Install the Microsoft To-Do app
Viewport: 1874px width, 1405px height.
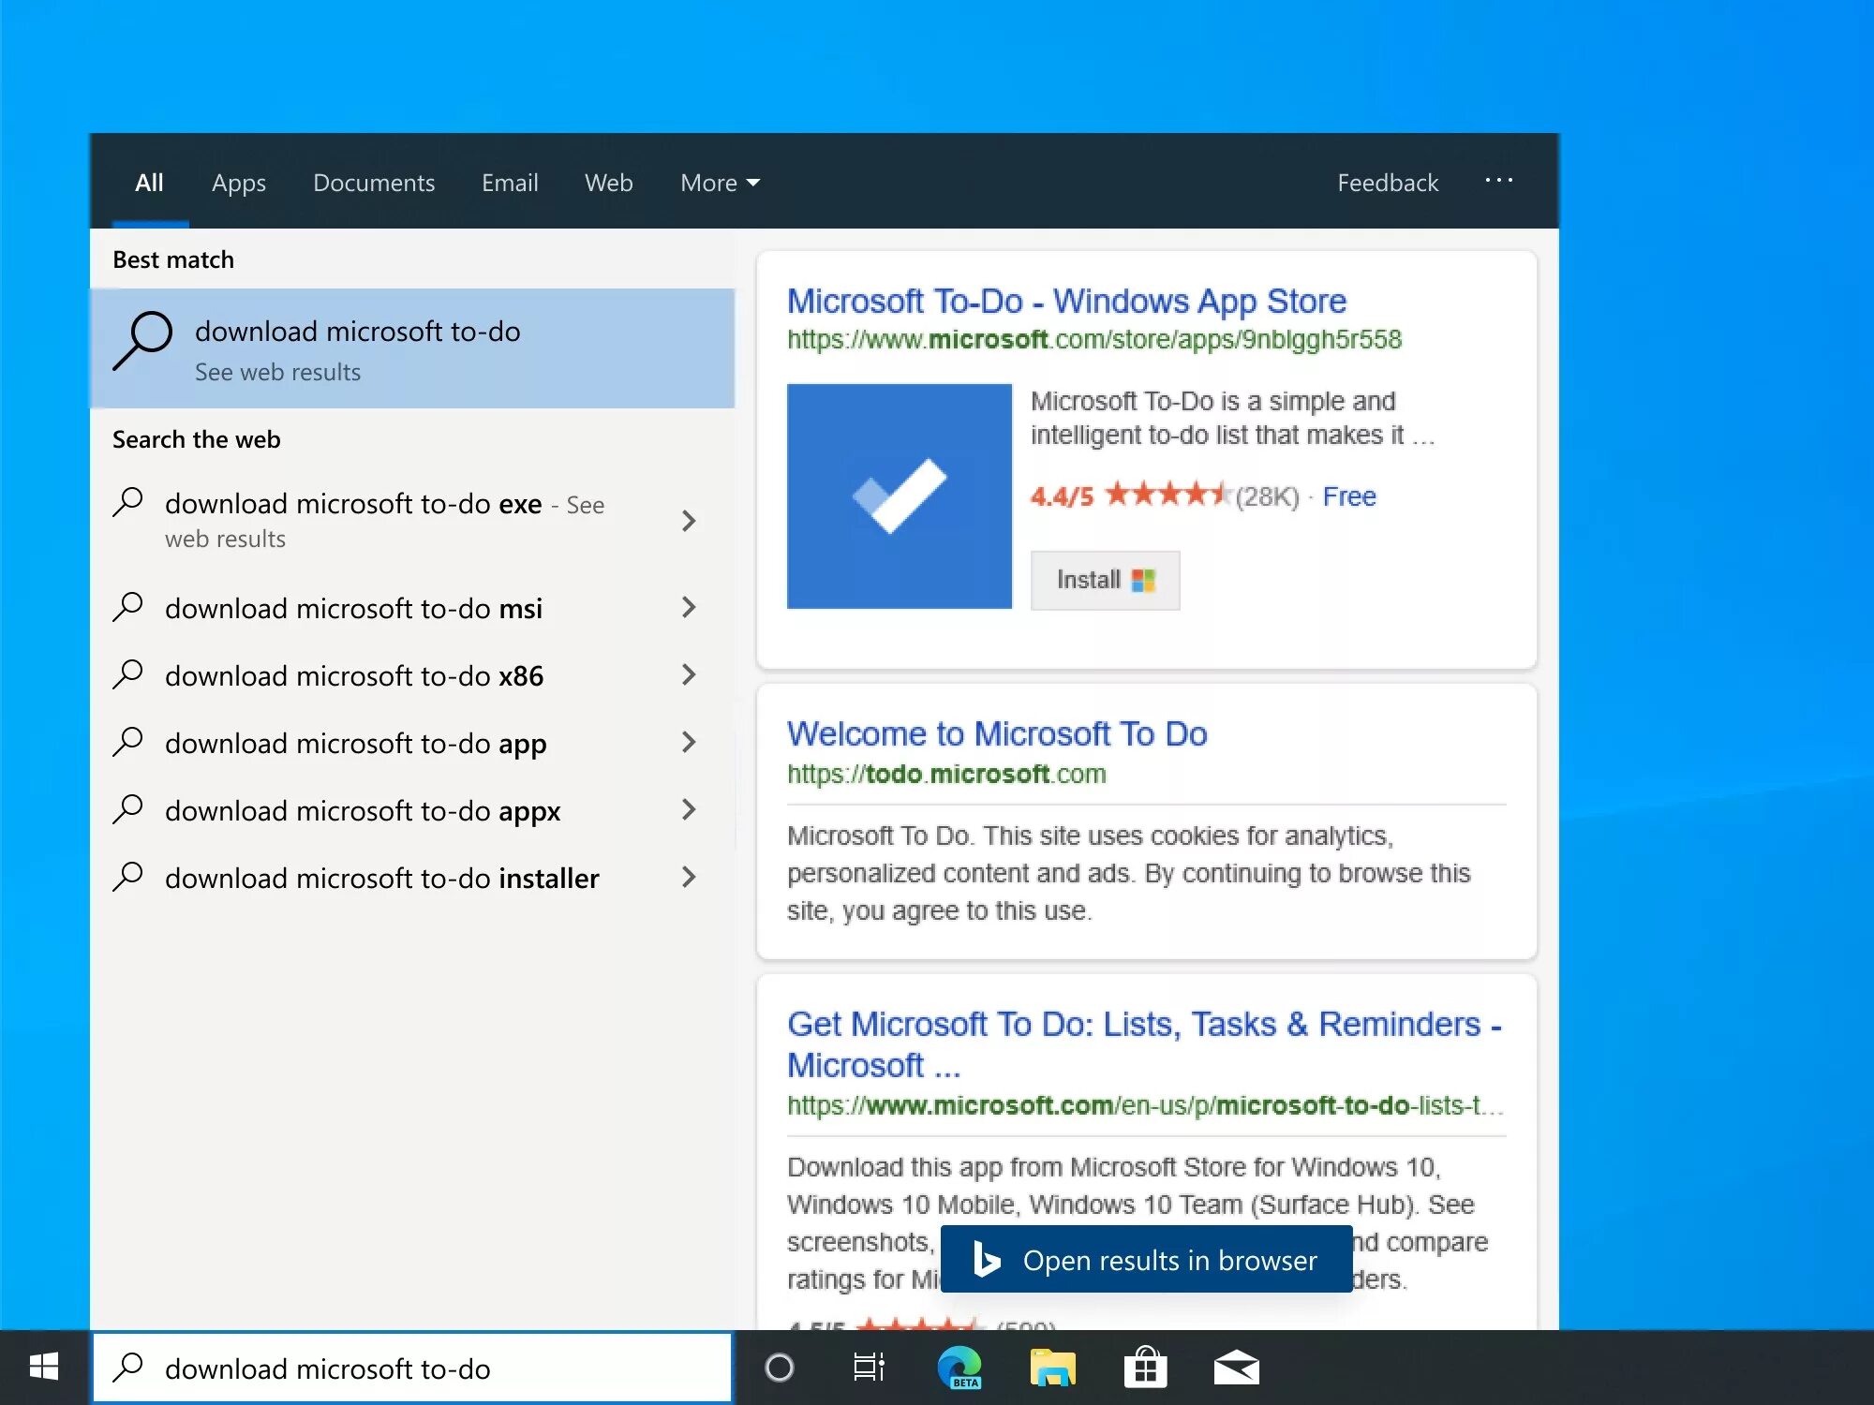pyautogui.click(x=1104, y=580)
